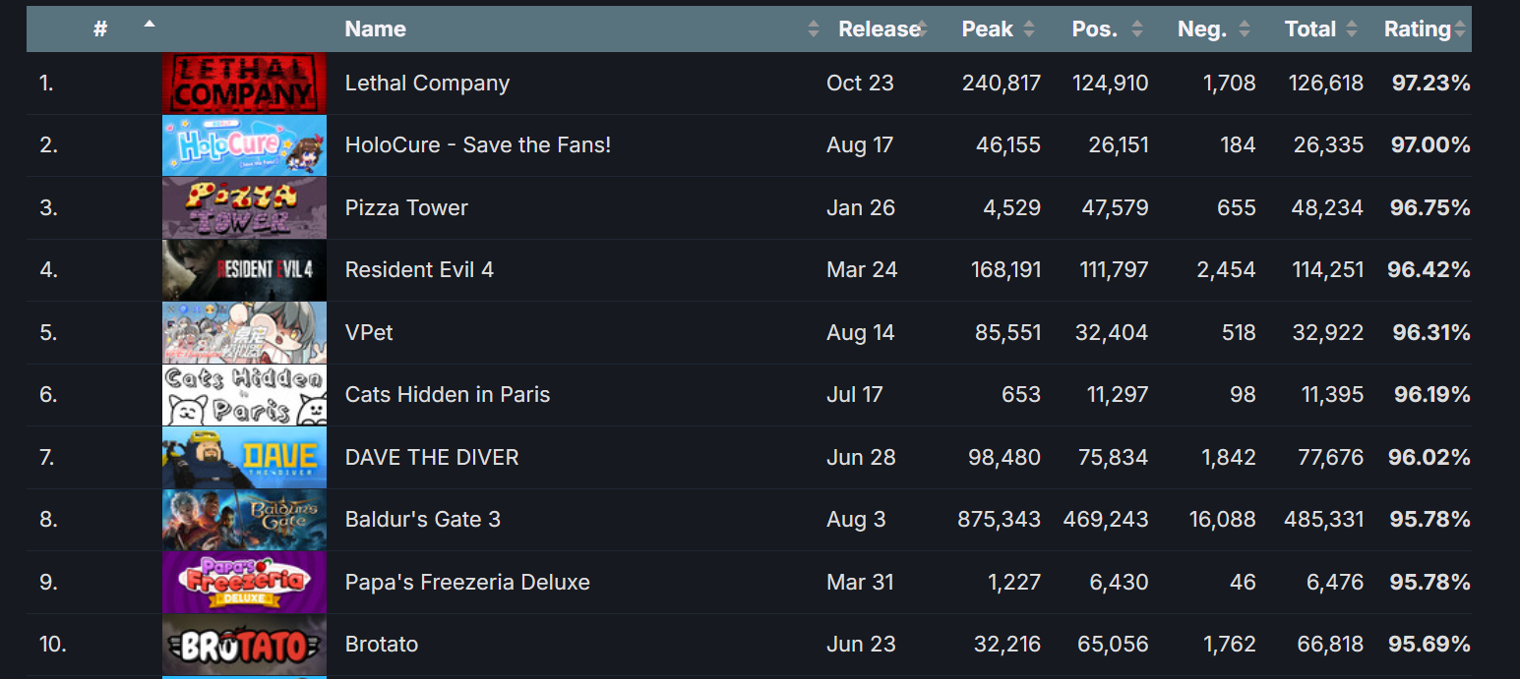Screen dimensions: 1520x679
Task: Sort by the Pos. reviews column
Action: pos(1095,29)
